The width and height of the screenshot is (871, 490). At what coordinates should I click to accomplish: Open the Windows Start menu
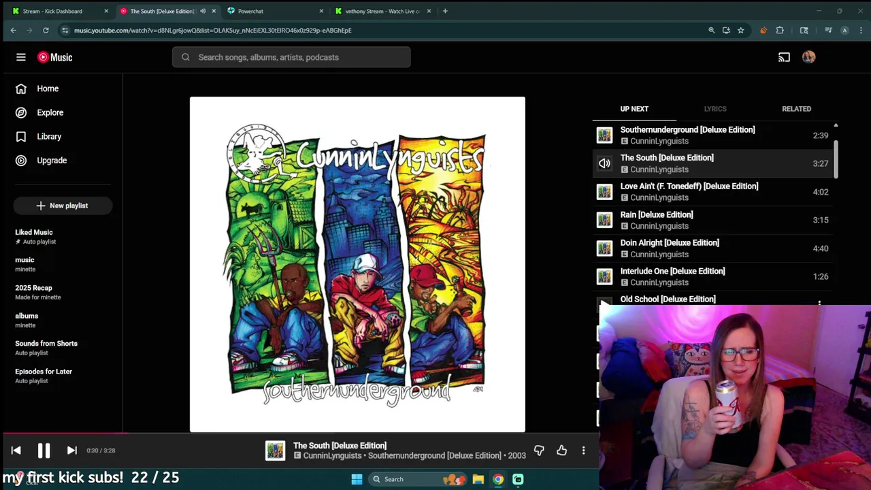[x=357, y=479]
